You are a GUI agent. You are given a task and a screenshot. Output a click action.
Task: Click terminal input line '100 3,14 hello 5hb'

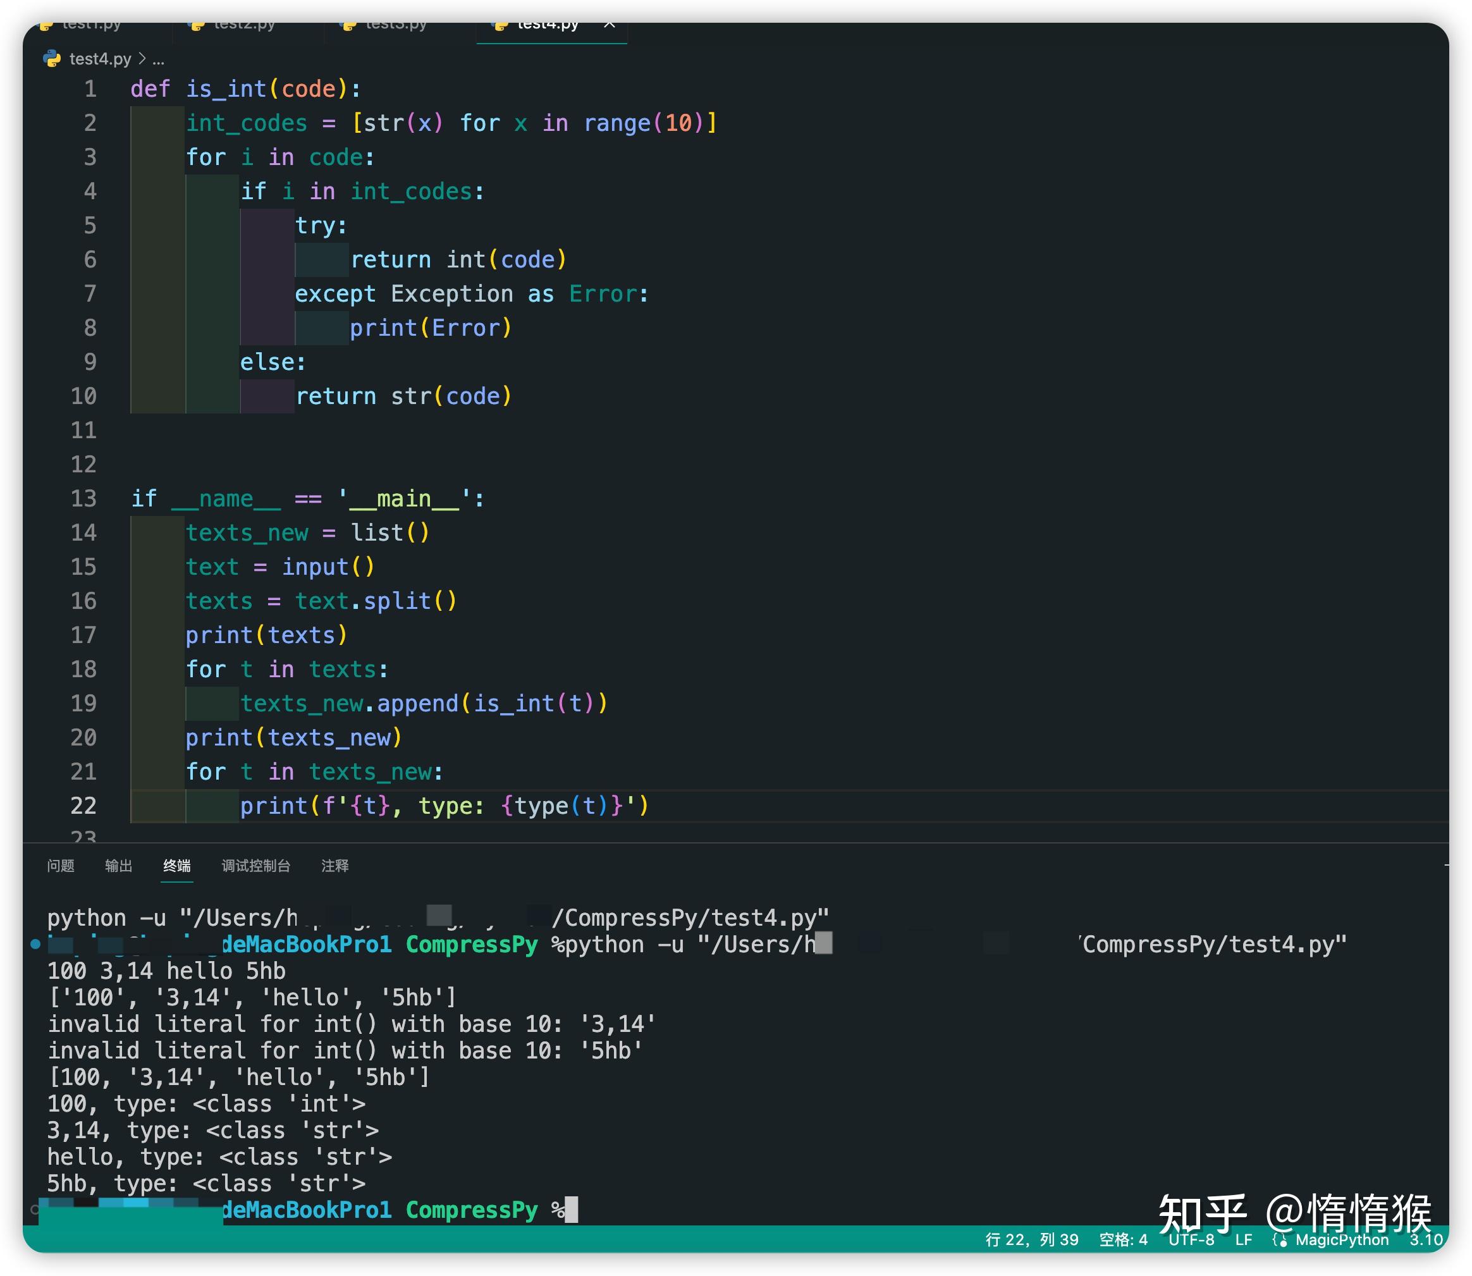166,971
